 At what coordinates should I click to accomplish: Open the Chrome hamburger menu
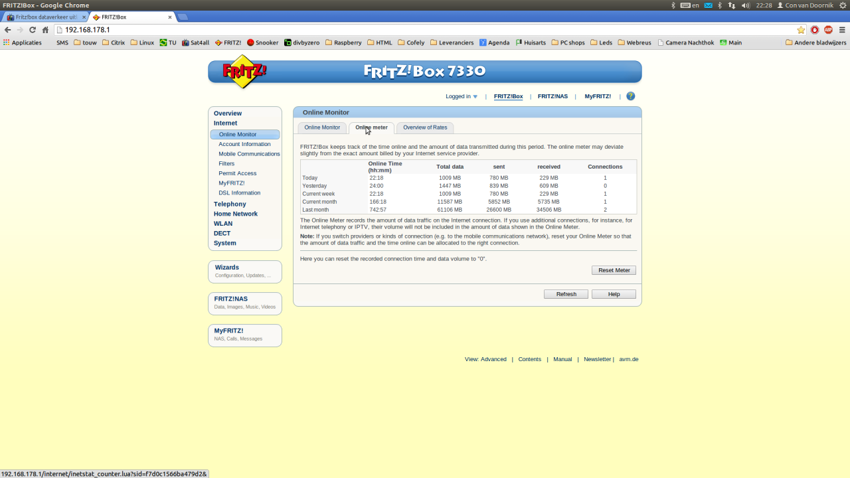click(x=842, y=30)
